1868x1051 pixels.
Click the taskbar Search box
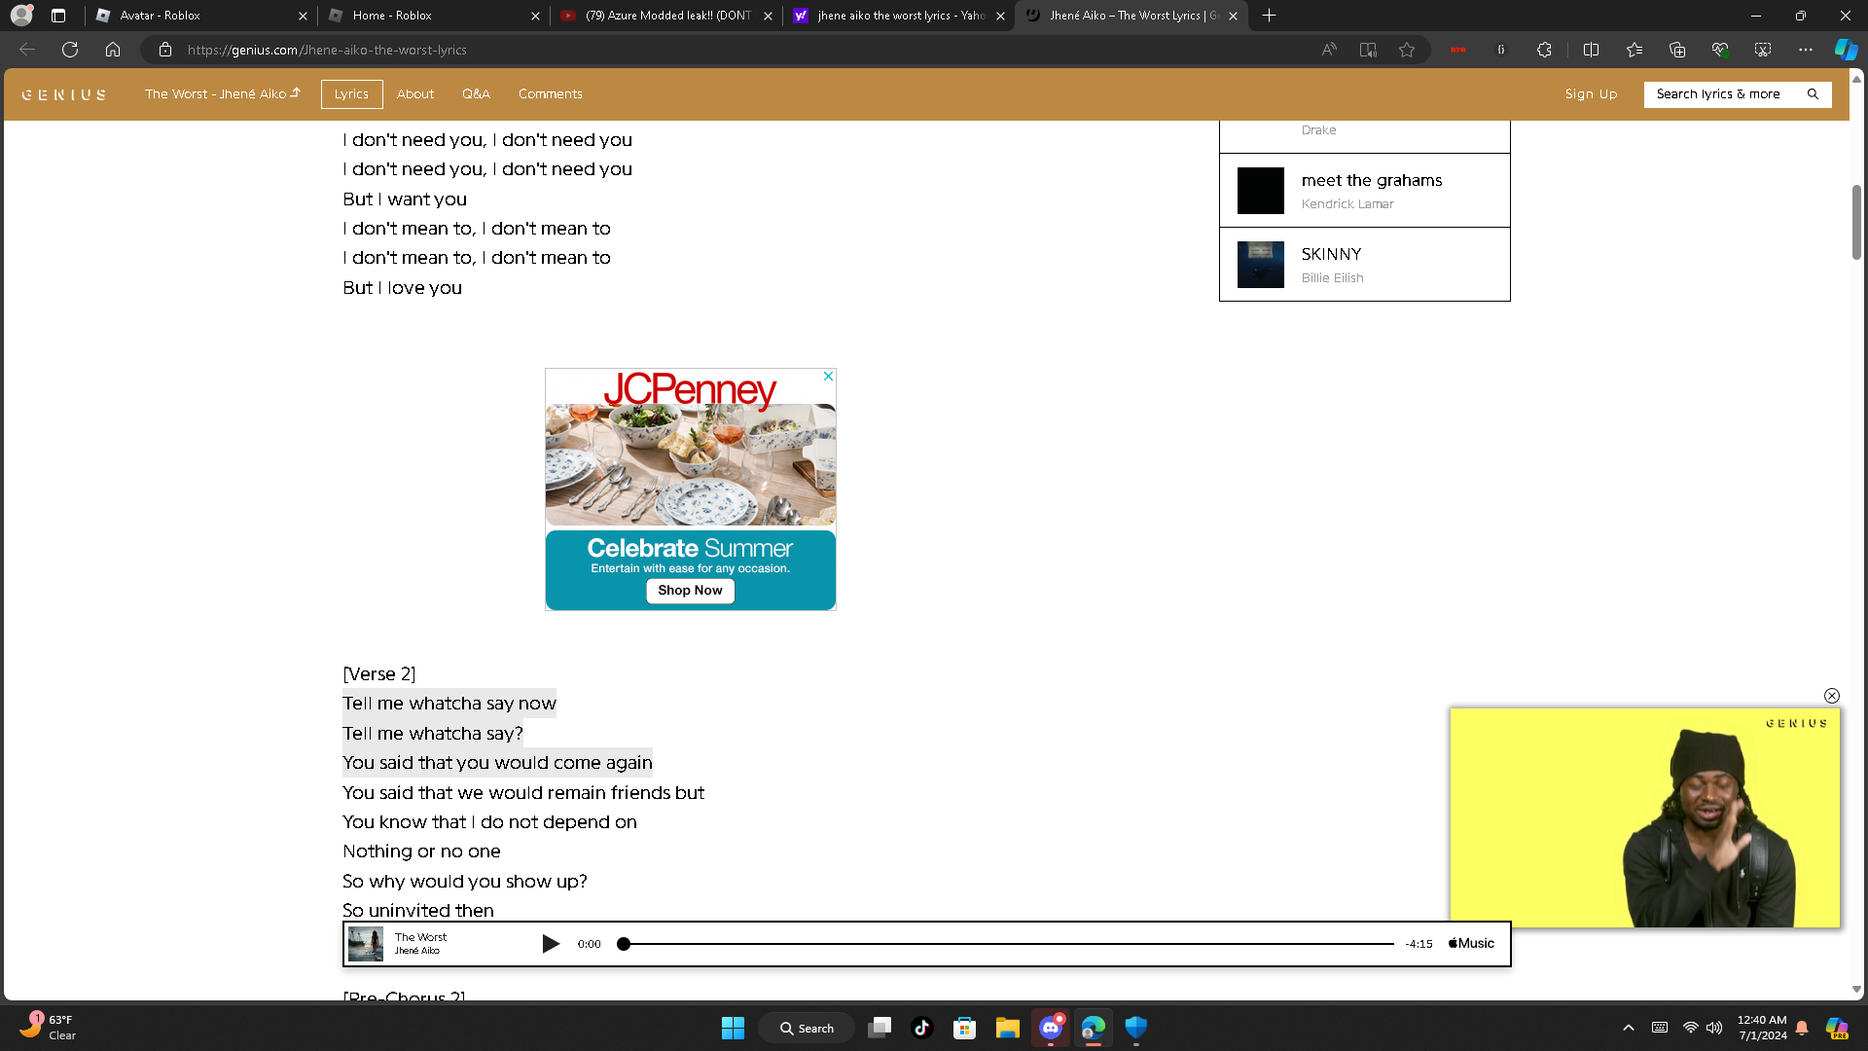pyautogui.click(x=807, y=1028)
